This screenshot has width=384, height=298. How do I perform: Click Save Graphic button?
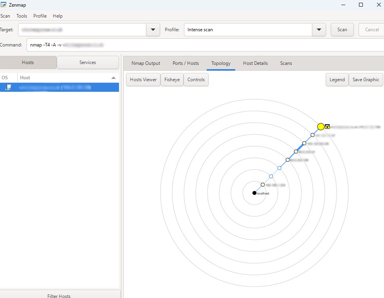[366, 80]
